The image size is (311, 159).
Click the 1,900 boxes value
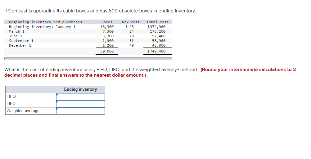click(x=108, y=41)
